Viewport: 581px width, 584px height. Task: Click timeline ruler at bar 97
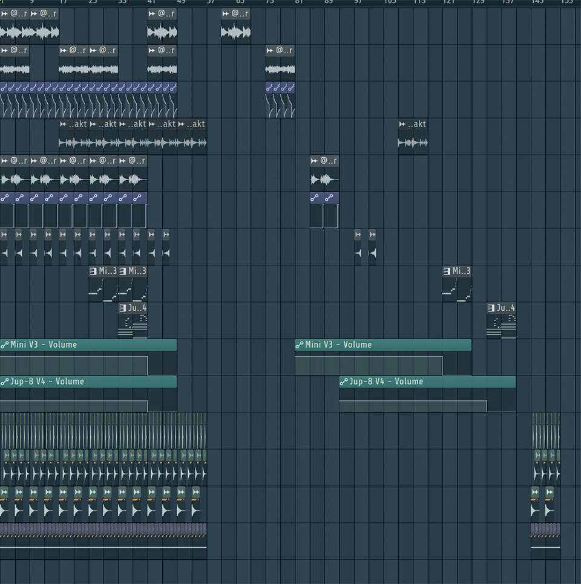pos(358,2)
